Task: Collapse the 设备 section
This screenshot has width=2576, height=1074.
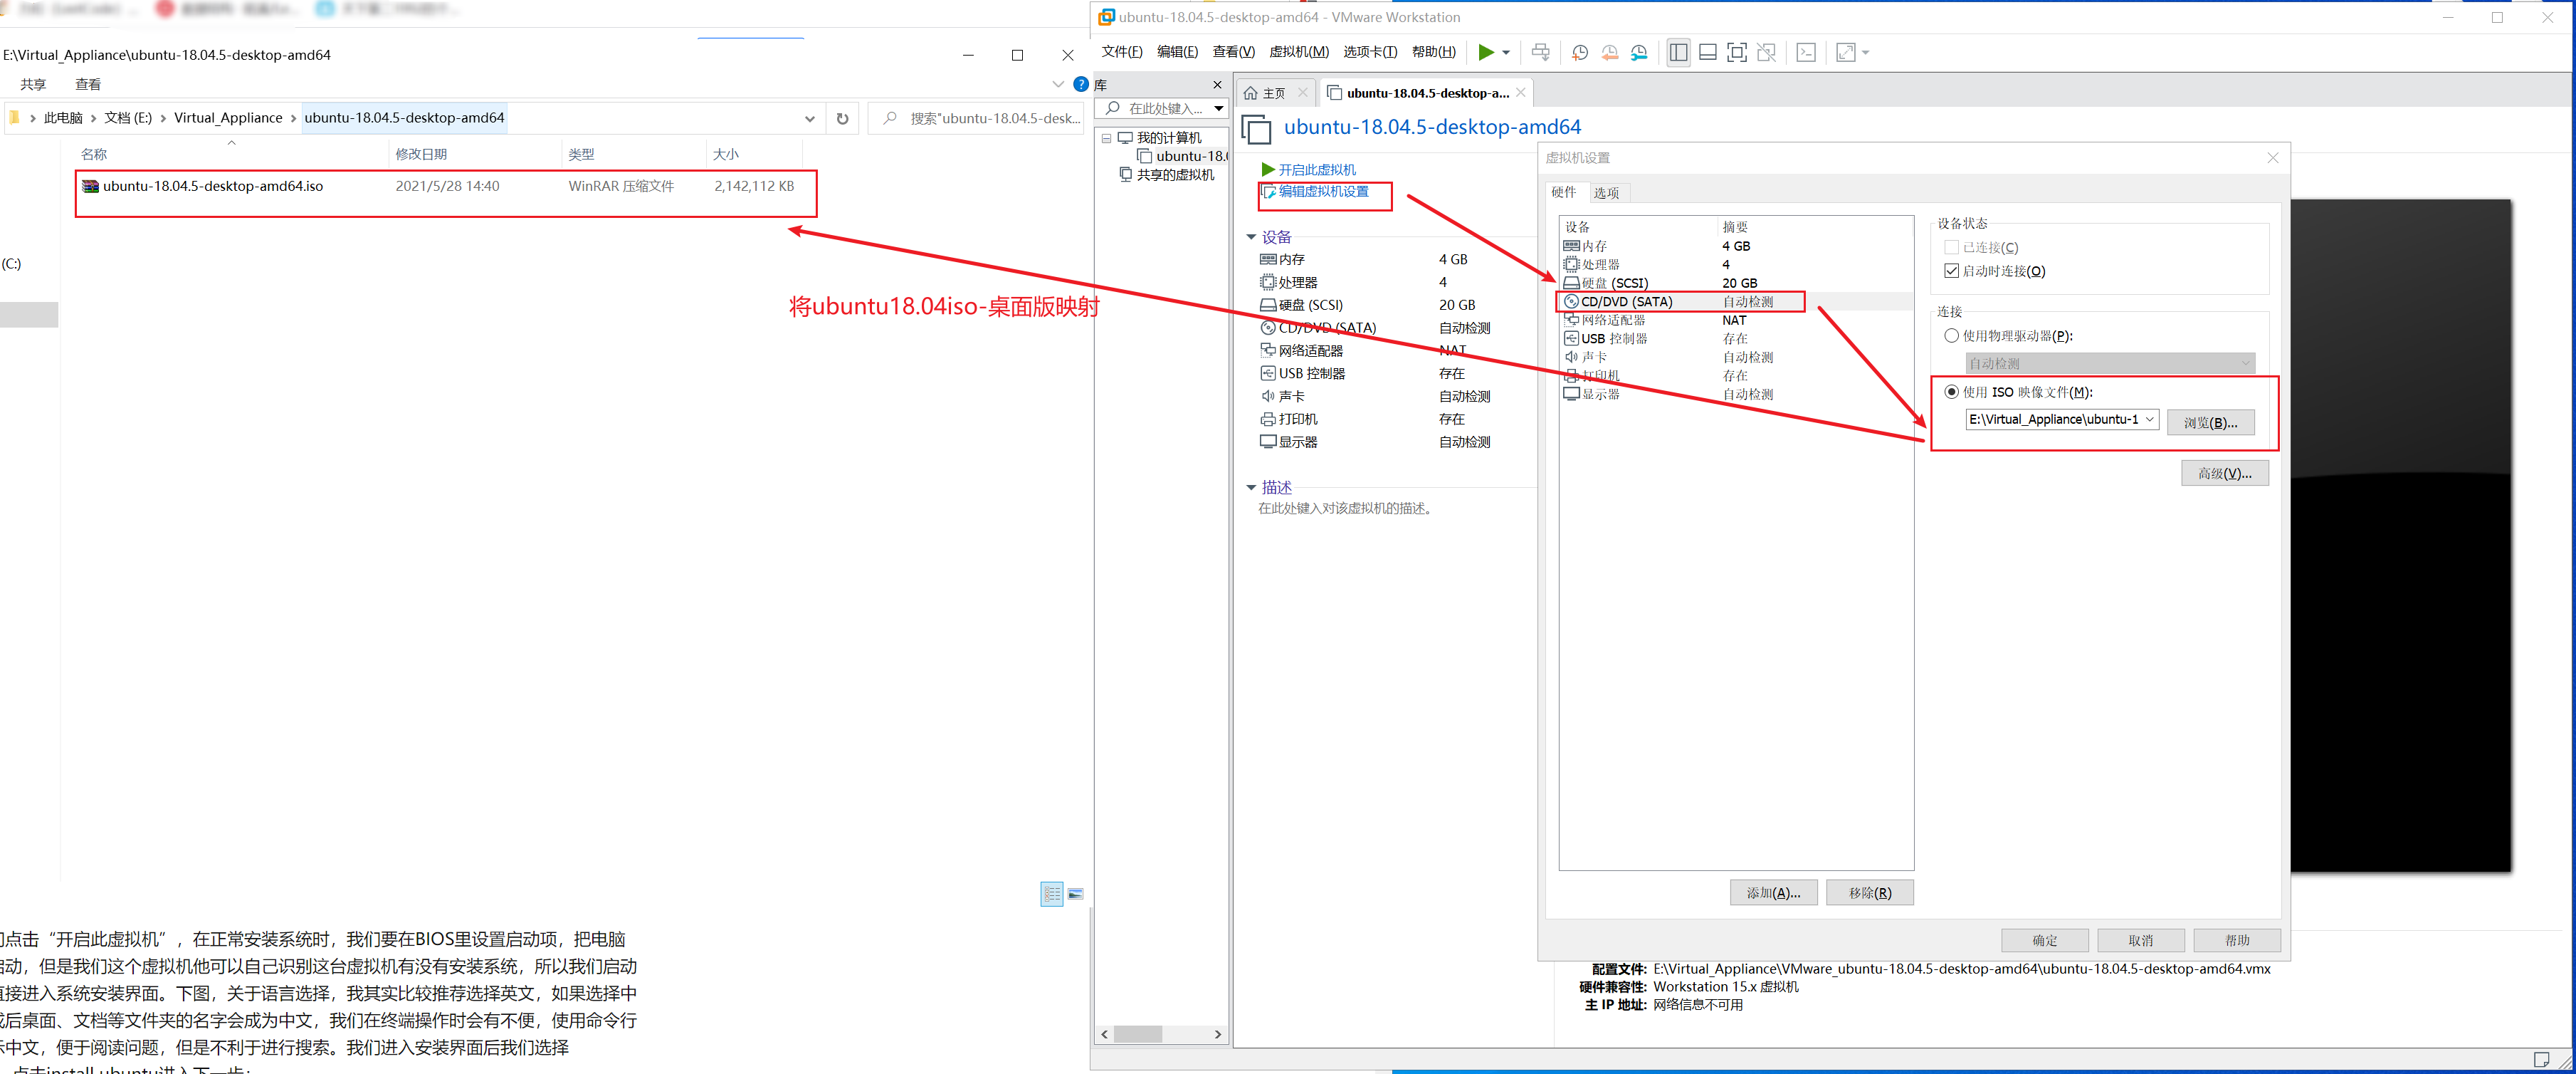Action: pyautogui.click(x=1251, y=237)
